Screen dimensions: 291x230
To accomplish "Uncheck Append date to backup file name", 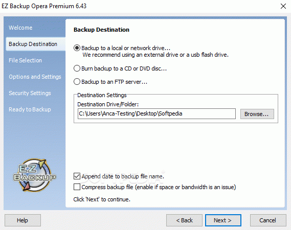I will (x=77, y=176).
